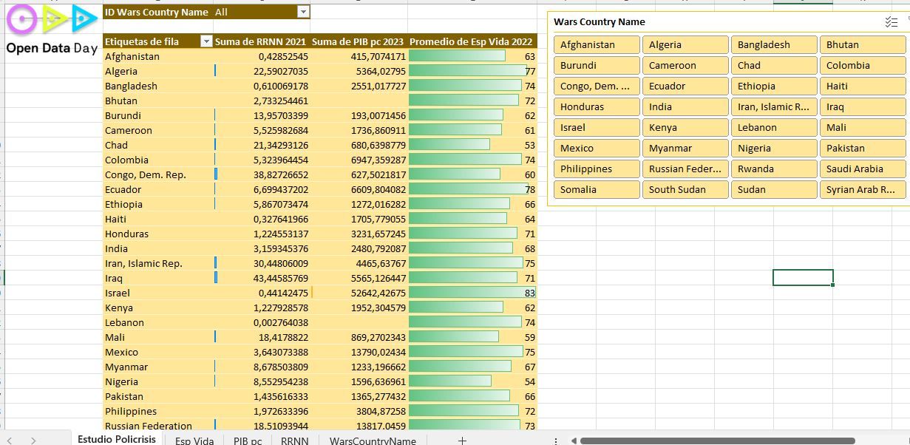This screenshot has height=445, width=910.
Task: Choose Myanmar in the slicer
Action: [685, 148]
